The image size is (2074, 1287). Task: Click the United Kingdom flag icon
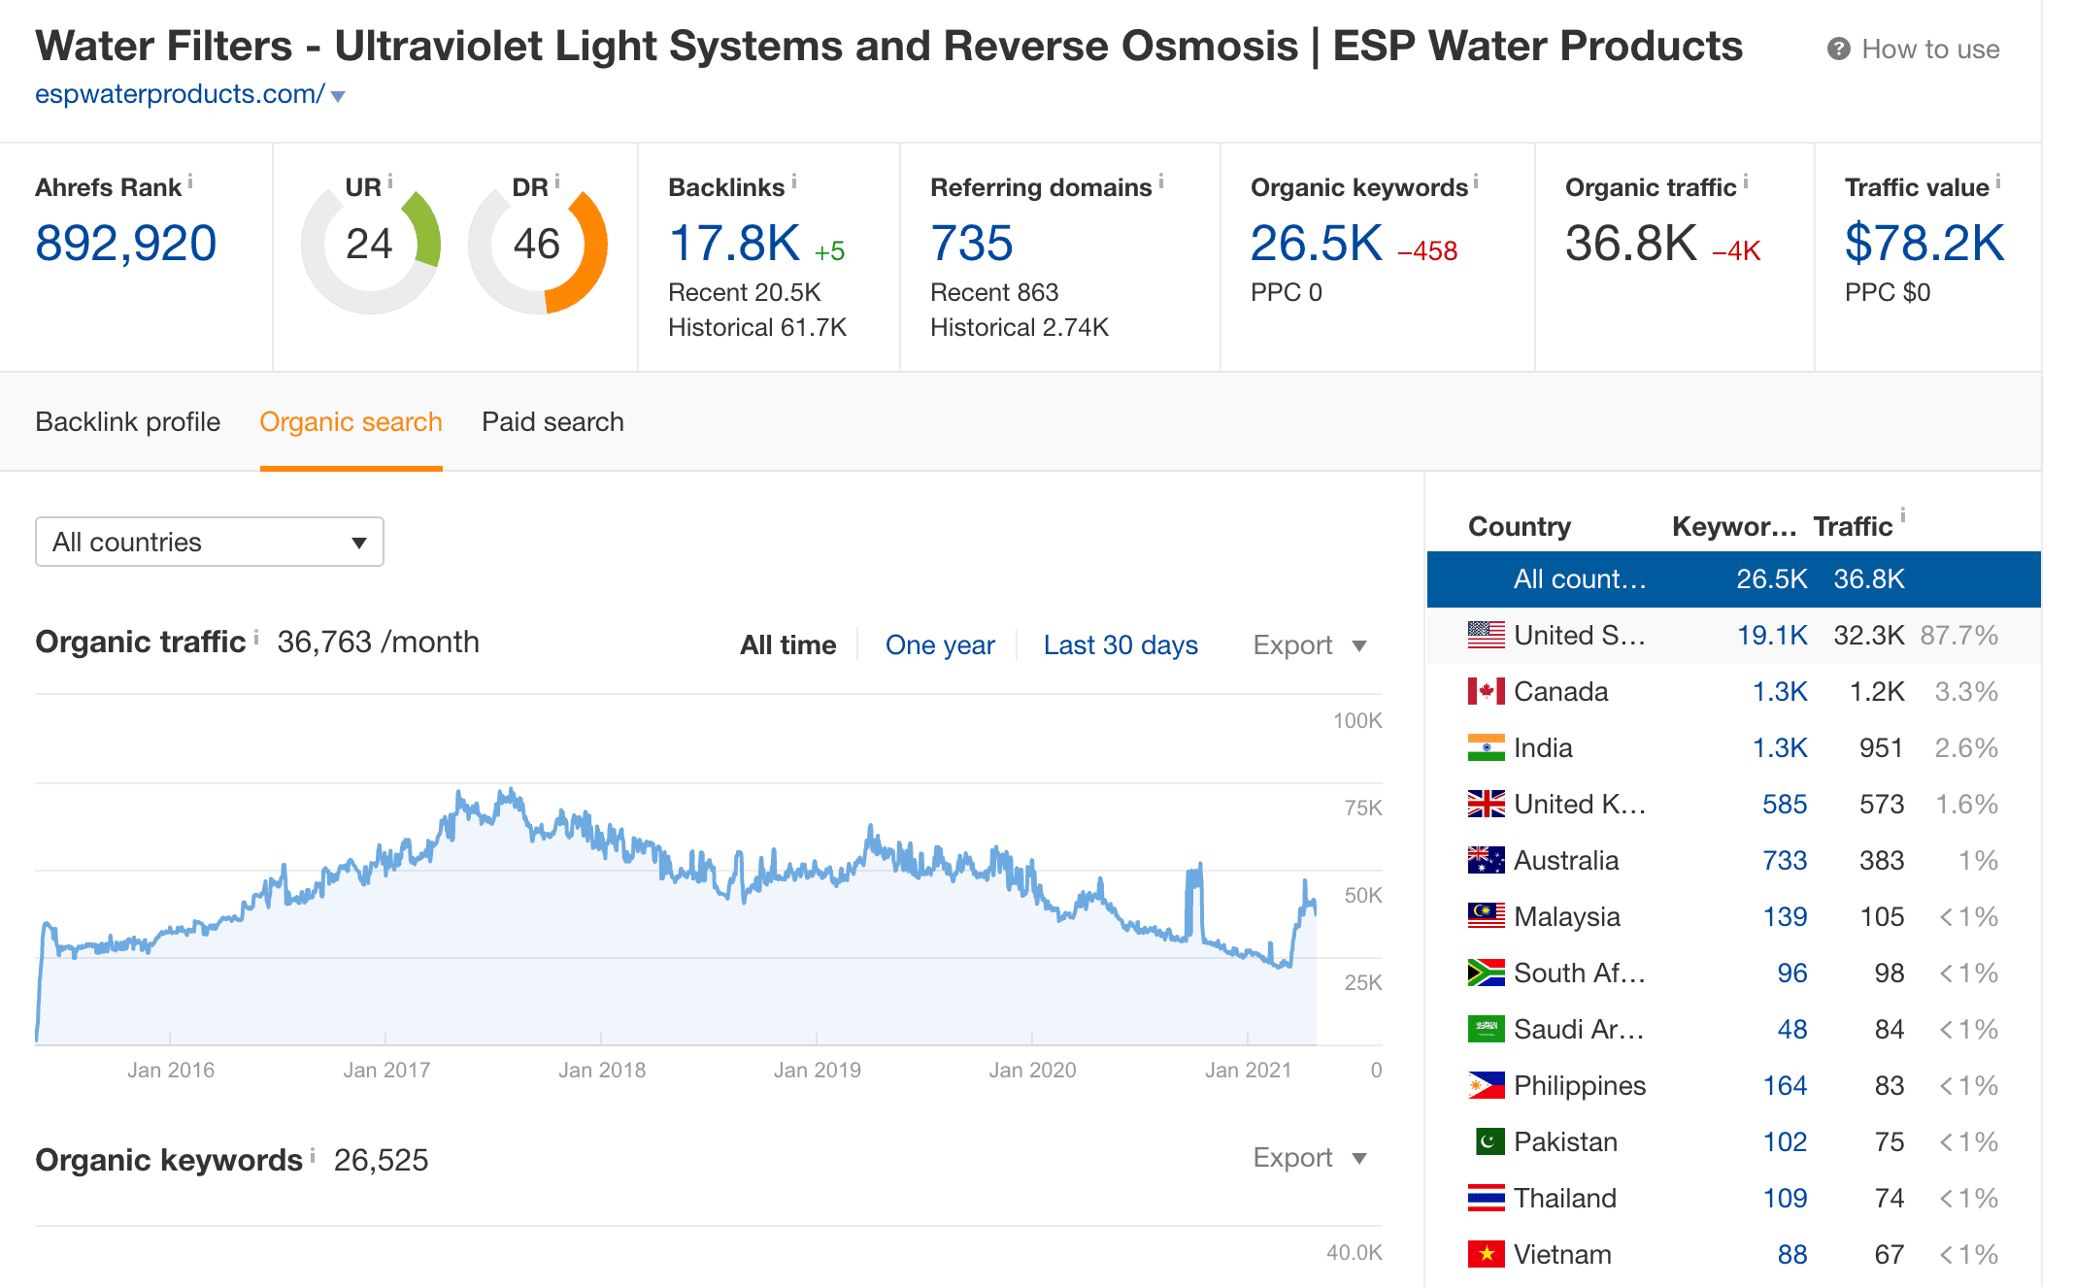(x=1486, y=804)
